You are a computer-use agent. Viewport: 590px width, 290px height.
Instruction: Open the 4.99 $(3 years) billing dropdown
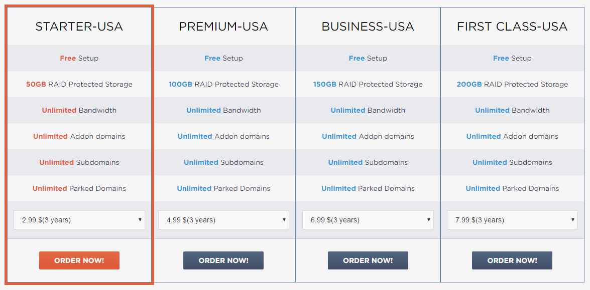223,220
